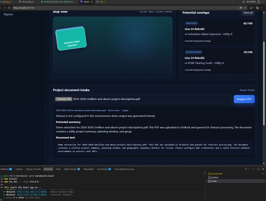Click the Analyze PDF button

[244, 99]
